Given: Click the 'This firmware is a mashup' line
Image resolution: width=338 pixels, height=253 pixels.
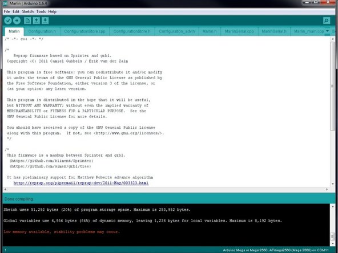Looking at the screenshot, I should [x=66, y=156].
